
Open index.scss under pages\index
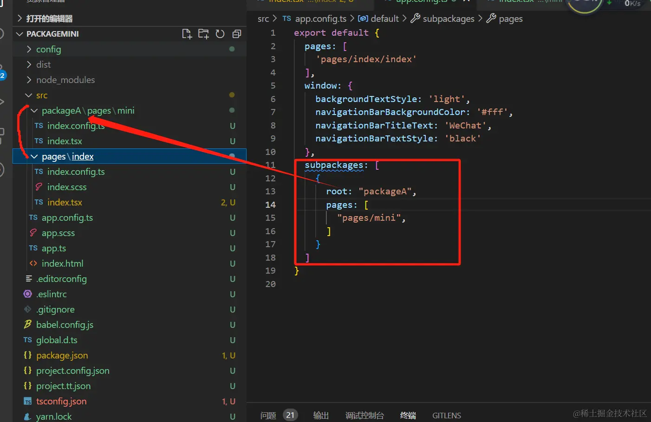click(x=67, y=187)
